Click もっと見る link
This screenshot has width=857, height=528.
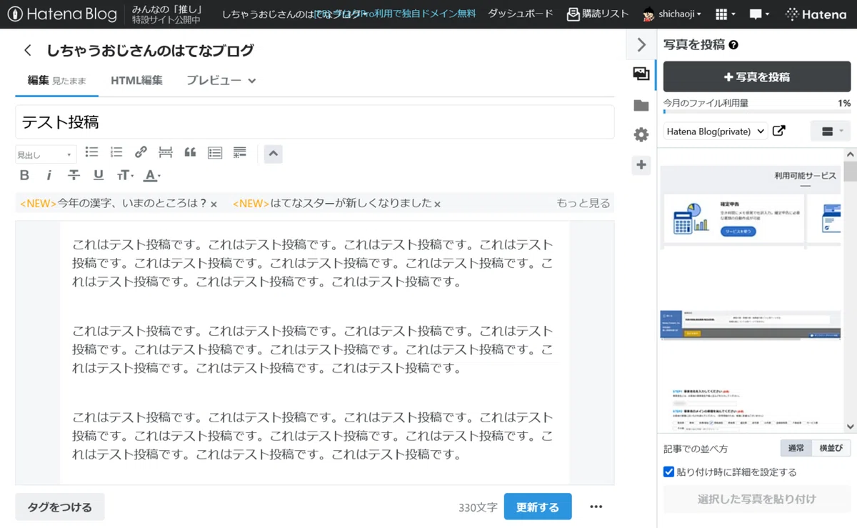coord(583,203)
